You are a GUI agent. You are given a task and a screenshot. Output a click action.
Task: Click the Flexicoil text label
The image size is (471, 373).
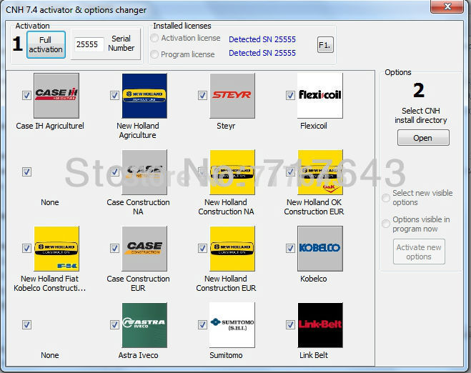[x=314, y=126]
